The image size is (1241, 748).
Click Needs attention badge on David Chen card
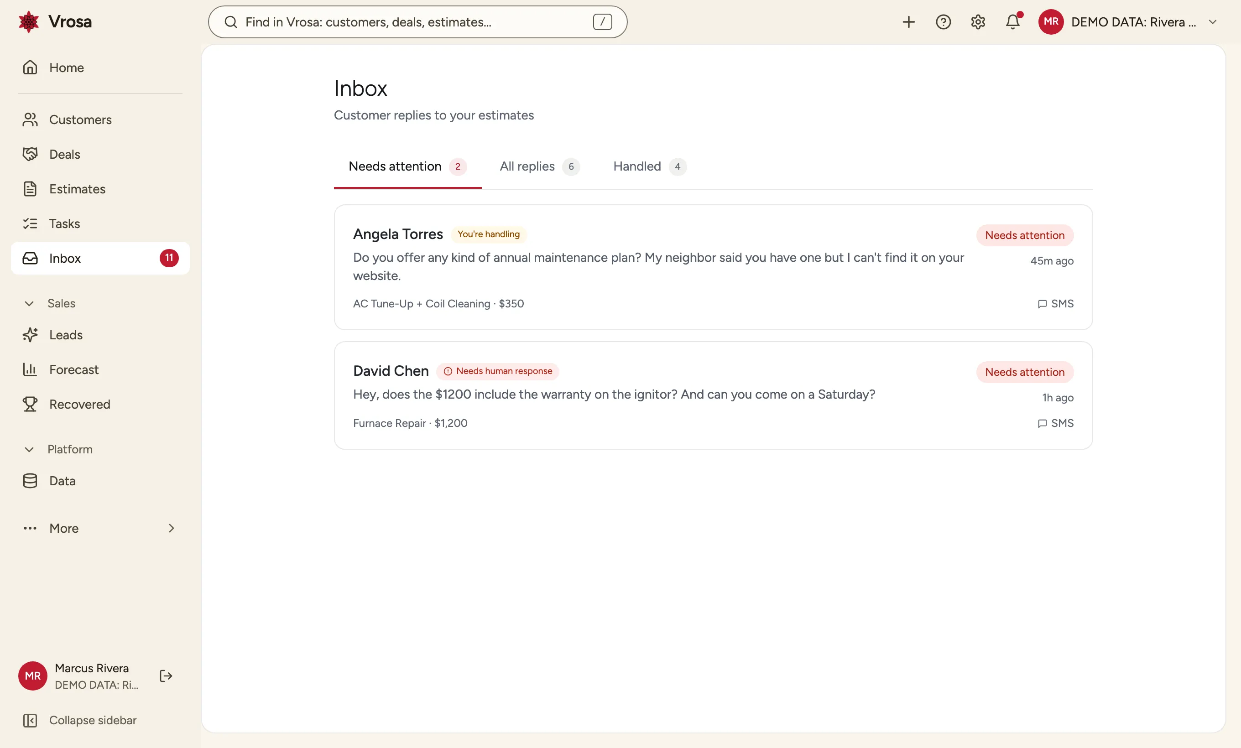click(1024, 372)
